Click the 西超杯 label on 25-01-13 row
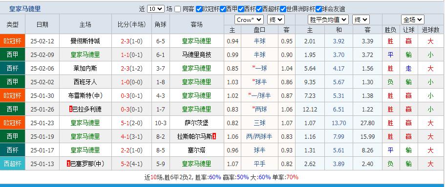Screen dimensions: 445x187 (x=13, y=164)
